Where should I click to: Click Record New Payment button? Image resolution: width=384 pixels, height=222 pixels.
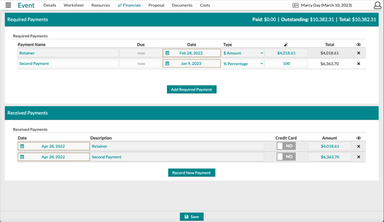click(x=191, y=173)
